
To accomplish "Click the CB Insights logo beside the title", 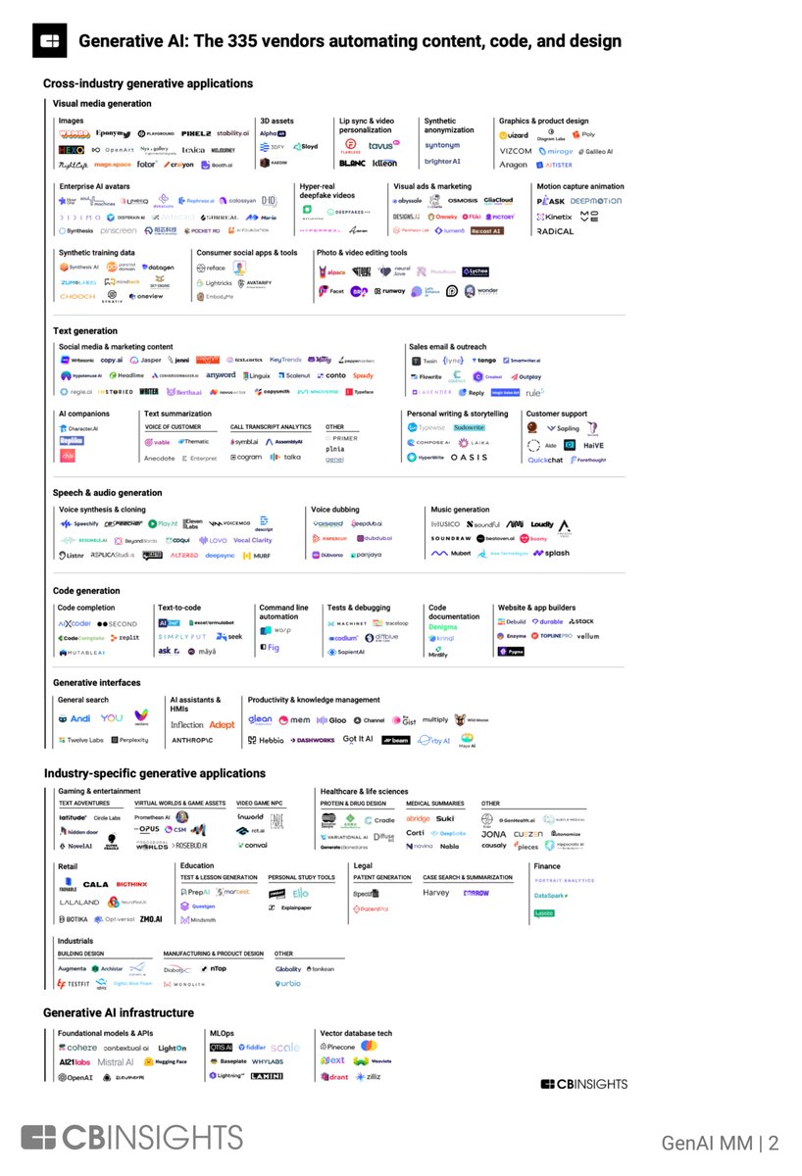I will tap(49, 41).
